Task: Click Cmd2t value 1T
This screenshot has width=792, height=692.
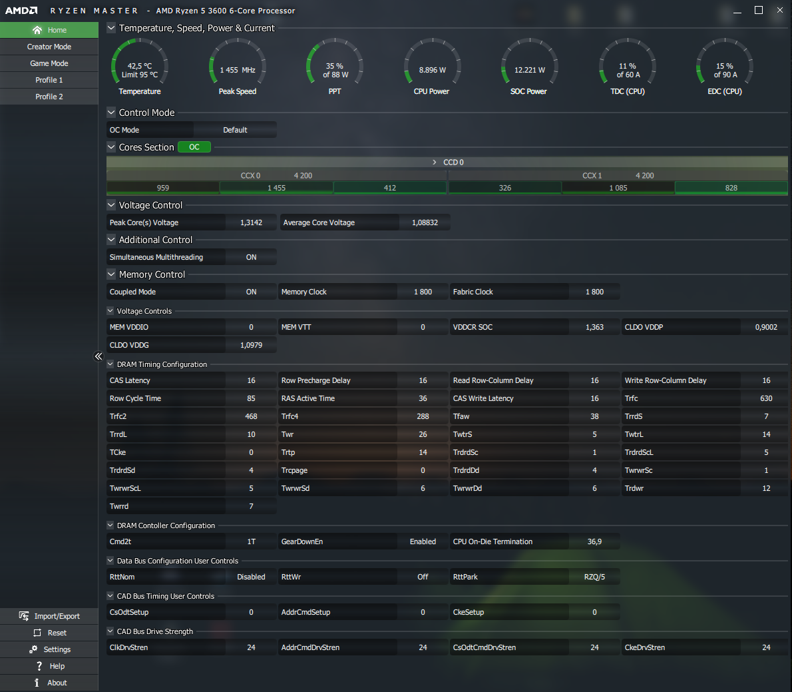Action: pos(251,541)
